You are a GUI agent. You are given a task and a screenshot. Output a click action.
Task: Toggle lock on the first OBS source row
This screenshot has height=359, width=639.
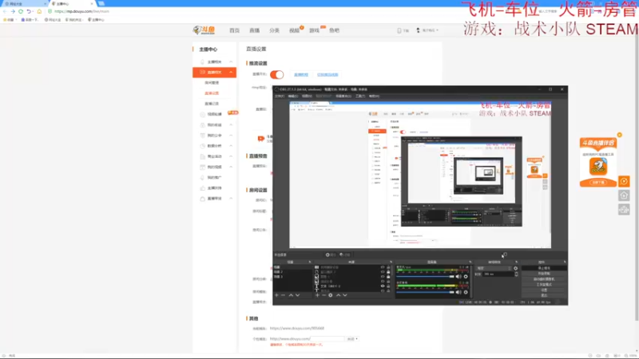pyautogui.click(x=388, y=267)
